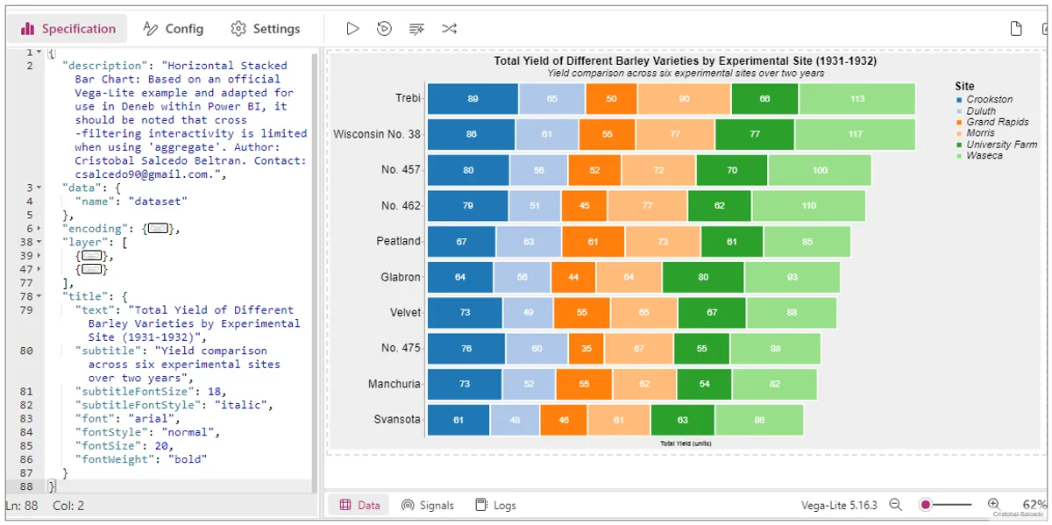This screenshot has height=525, width=1052.
Task: Expand the folded "encoding" block arrow
Action: (x=39, y=229)
